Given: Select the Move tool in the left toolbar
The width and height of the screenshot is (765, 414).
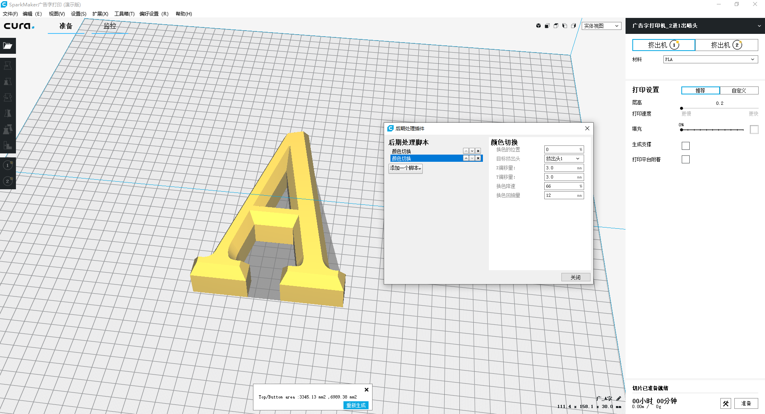Looking at the screenshot, I should 8,66.
